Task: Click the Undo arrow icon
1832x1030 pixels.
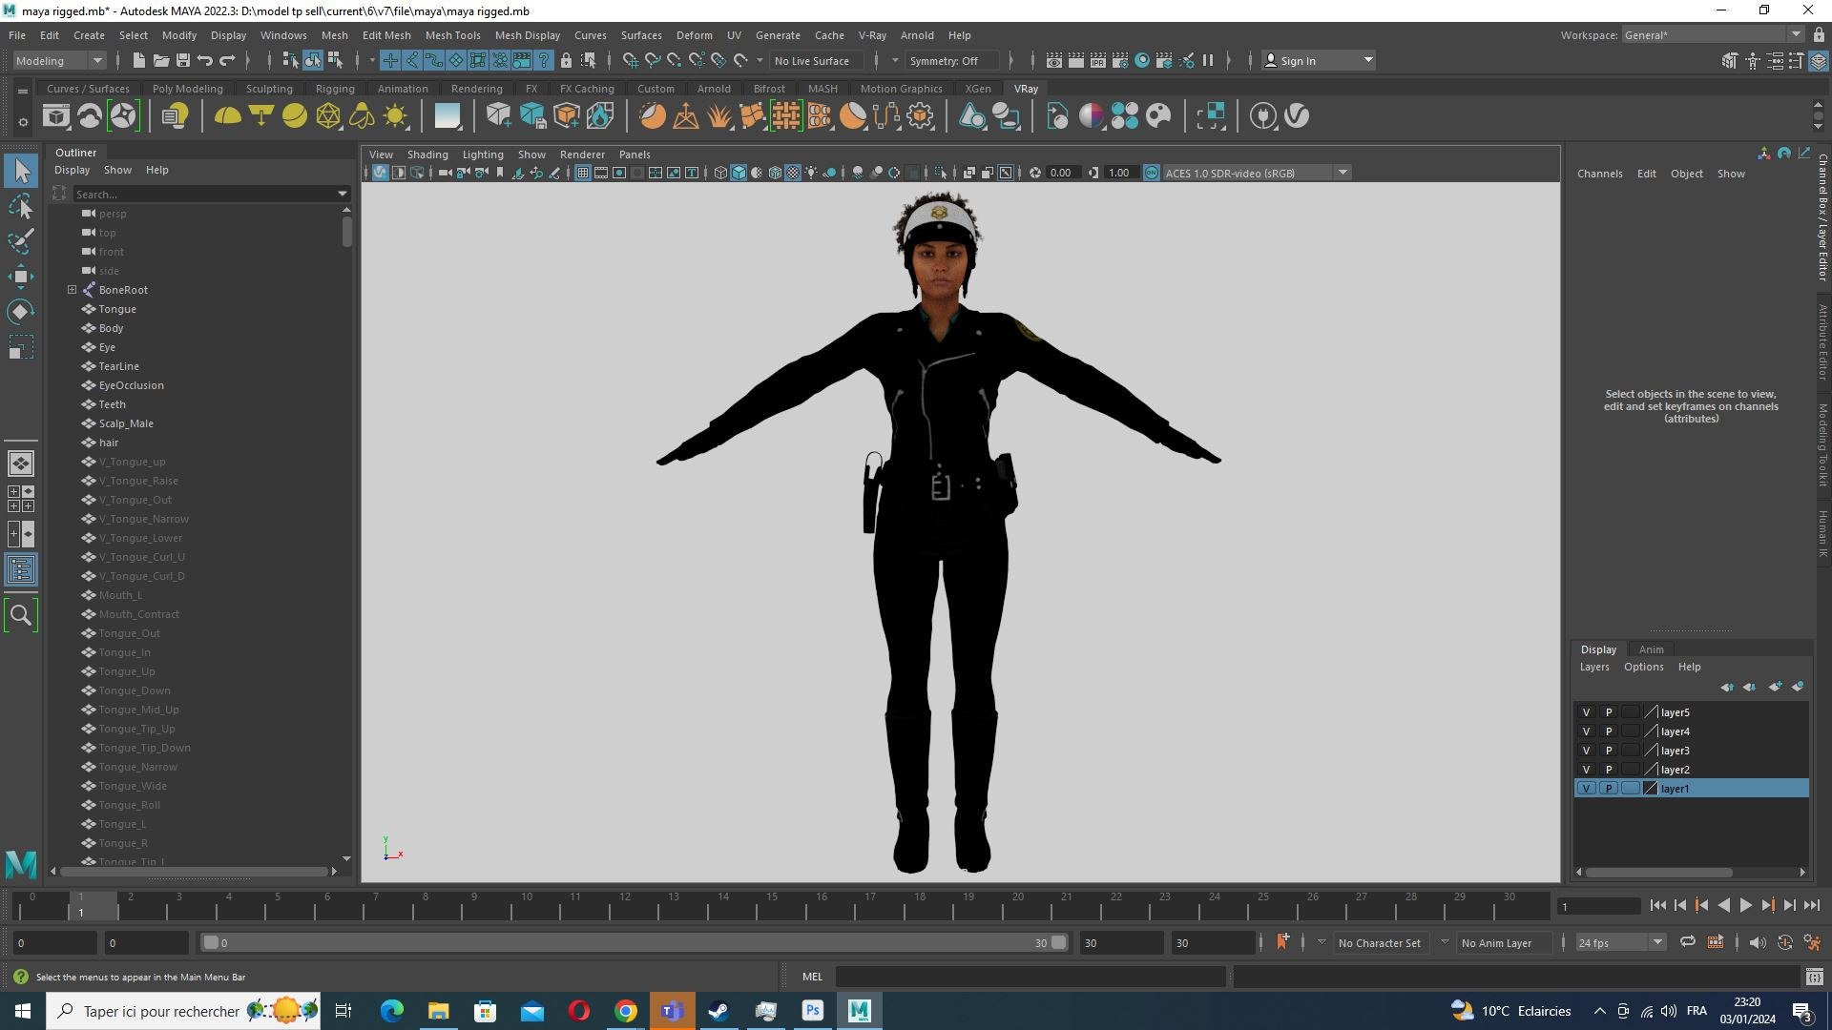Action: [x=204, y=60]
